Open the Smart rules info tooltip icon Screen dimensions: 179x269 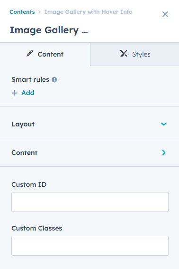pos(54,79)
